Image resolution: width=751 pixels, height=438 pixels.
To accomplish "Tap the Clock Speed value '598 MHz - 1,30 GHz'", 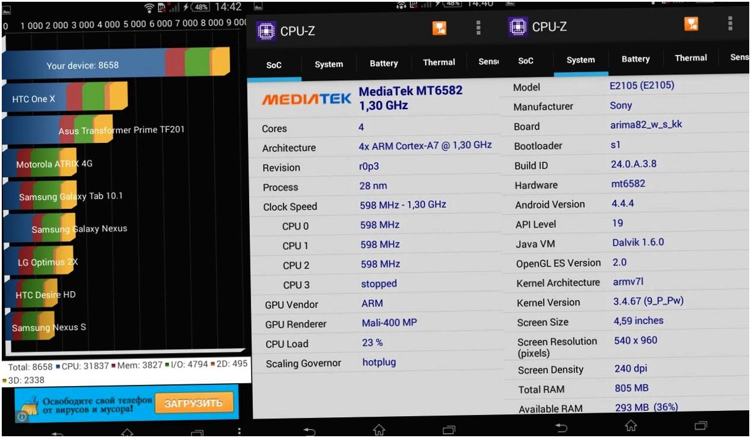I will pyautogui.click(x=403, y=205).
